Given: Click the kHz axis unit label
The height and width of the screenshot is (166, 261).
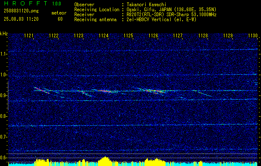Looking at the screenshot, I should (x=4, y=34).
